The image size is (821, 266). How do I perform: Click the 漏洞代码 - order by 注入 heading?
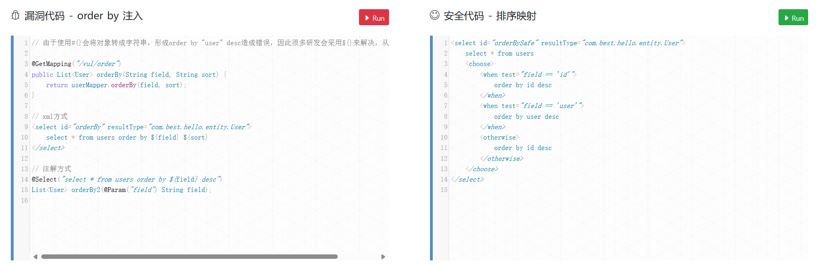(x=83, y=16)
